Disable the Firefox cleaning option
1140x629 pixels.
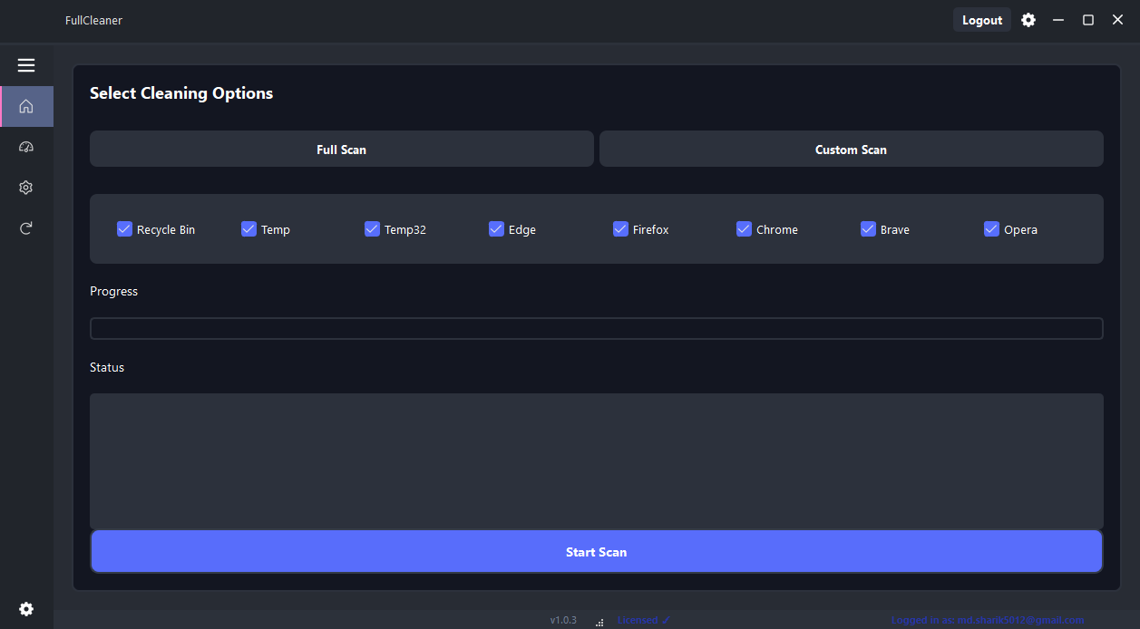620,229
